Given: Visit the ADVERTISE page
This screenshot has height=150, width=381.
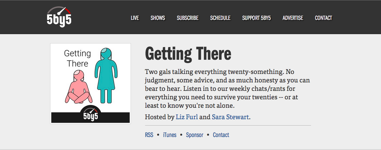Looking at the screenshot, I should pos(293,18).
